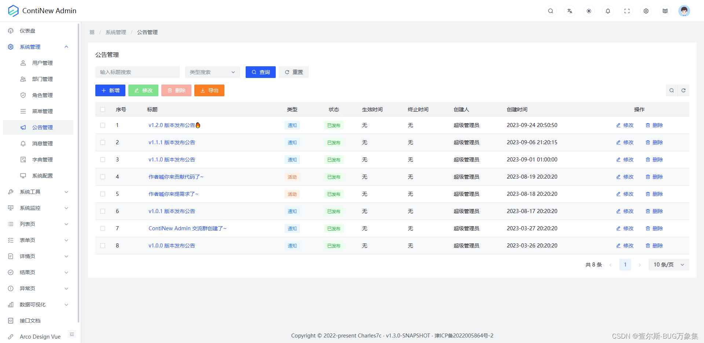Open 消息管理 in the sidebar
The image size is (704, 343).
click(x=38, y=143)
